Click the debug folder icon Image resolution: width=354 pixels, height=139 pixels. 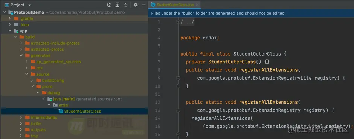pyautogui.click(x=44, y=92)
